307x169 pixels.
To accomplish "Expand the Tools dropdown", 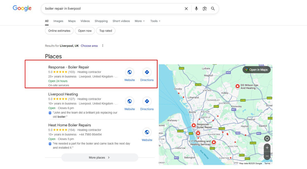I will coord(155,21).
